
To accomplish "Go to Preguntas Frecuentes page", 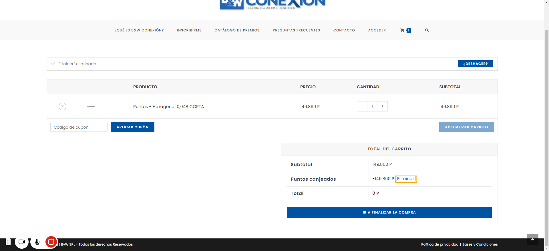I will coord(296,30).
